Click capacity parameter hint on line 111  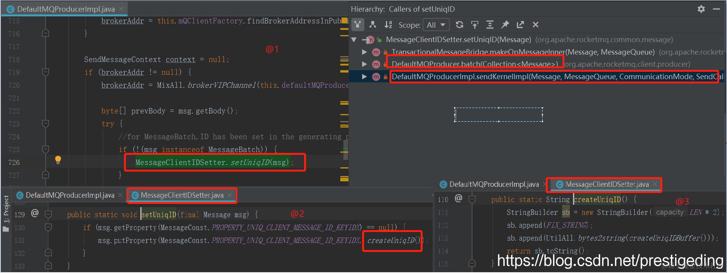(670, 212)
